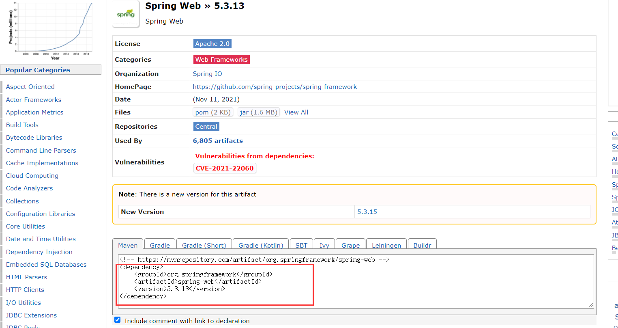Toggle include comment with link checkbox
Screen dimensions: 618x328
pyautogui.click(x=118, y=320)
